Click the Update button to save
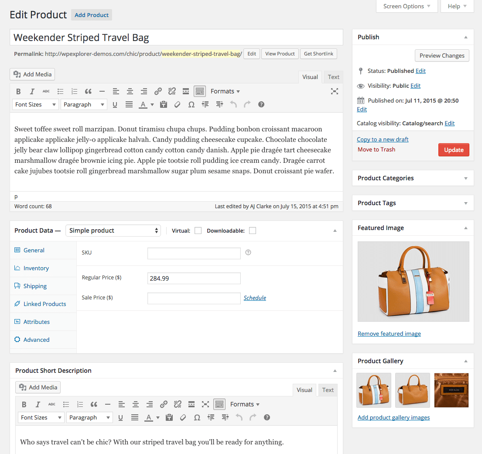The image size is (482, 454). pos(454,149)
